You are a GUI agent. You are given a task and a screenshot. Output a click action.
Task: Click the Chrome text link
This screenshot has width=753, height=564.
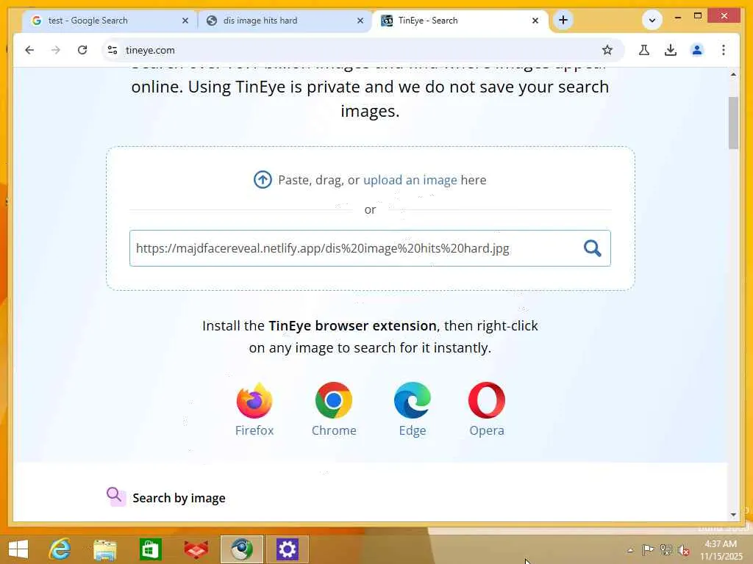tap(334, 430)
